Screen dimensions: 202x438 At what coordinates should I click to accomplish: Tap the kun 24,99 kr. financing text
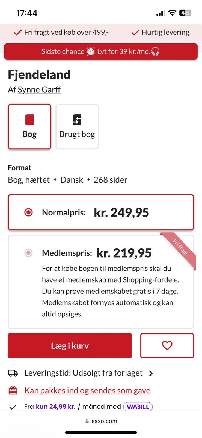56,407
